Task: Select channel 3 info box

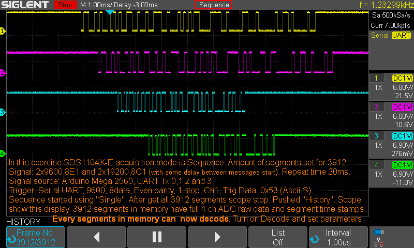Action: click(x=391, y=145)
